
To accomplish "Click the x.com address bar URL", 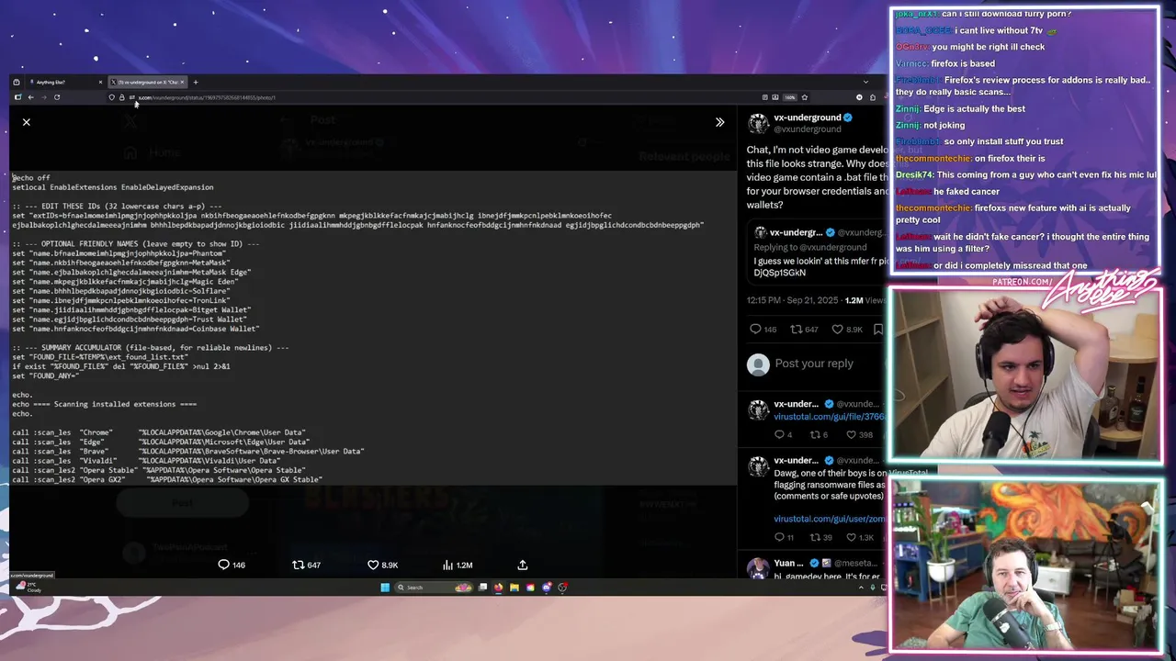I will [207, 97].
